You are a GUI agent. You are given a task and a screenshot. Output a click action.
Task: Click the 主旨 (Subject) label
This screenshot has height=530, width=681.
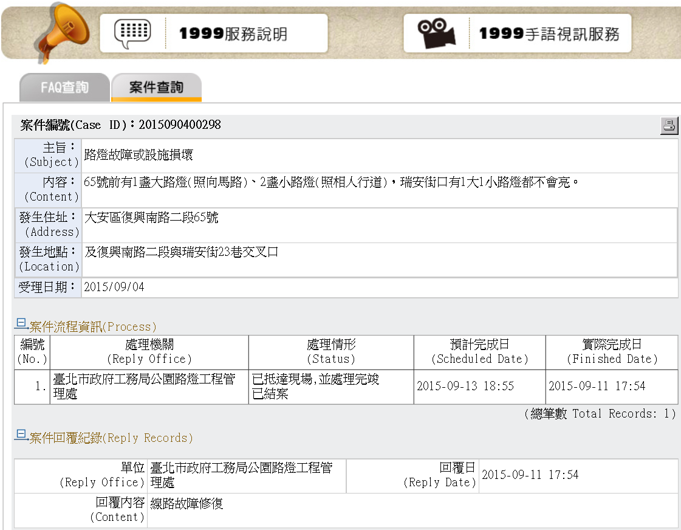click(x=52, y=154)
